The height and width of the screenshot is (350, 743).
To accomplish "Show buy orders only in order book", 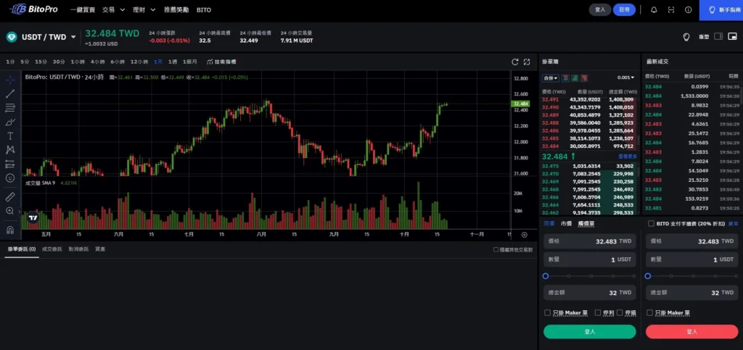I will pyautogui.click(x=575, y=78).
